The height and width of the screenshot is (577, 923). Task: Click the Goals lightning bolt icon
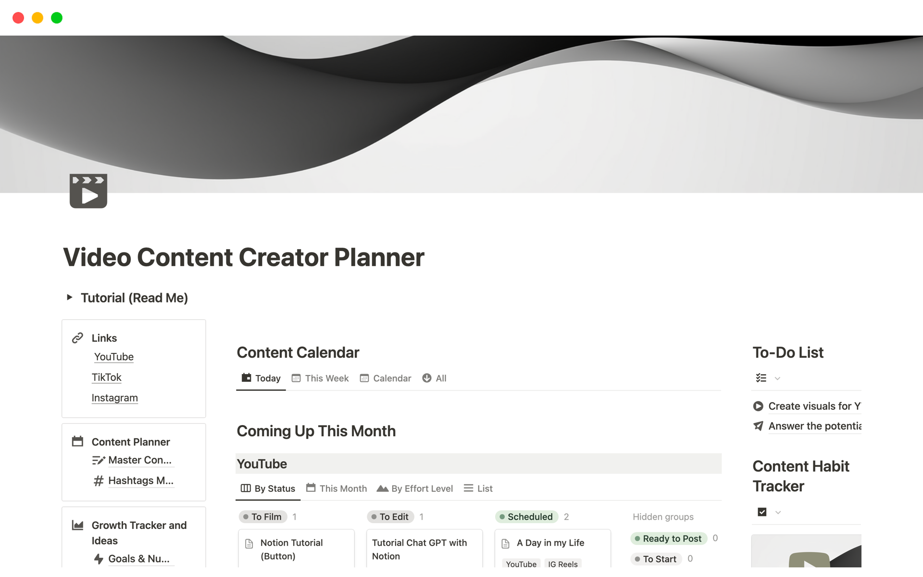(99, 559)
